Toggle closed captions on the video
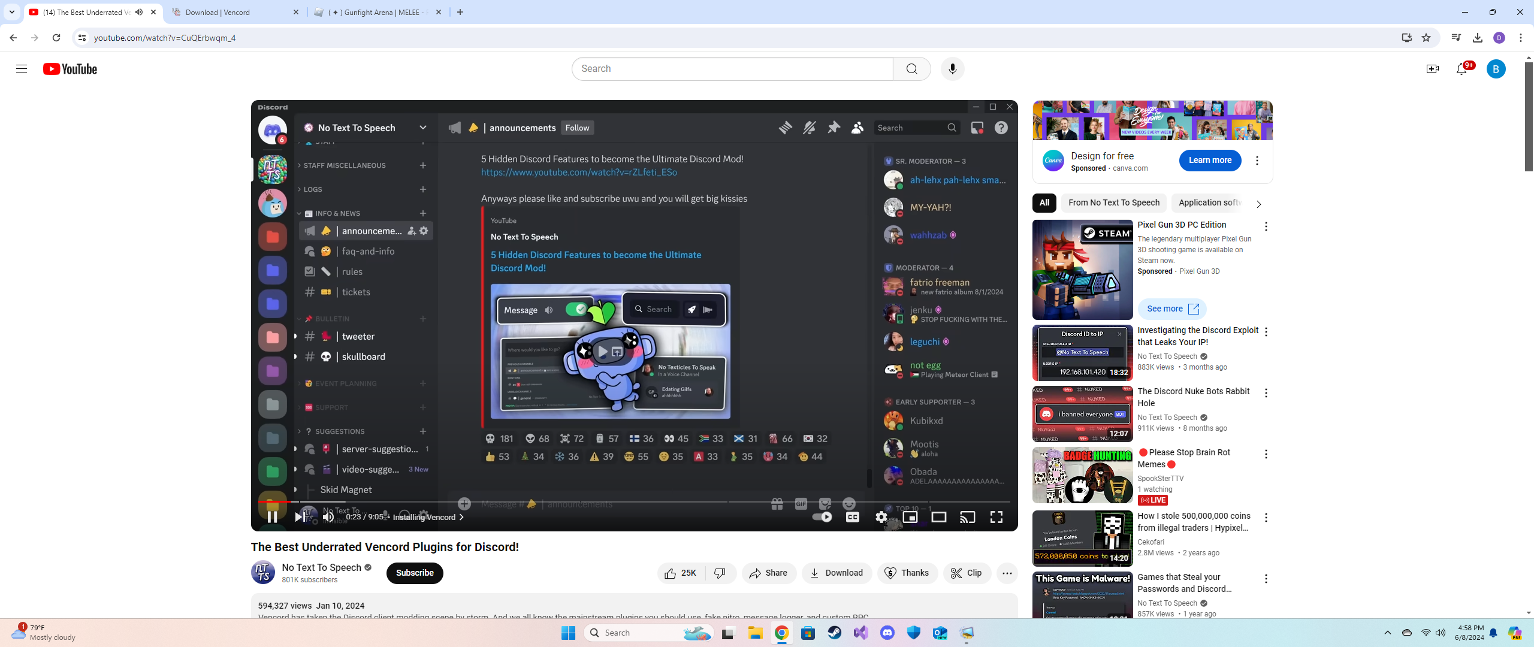This screenshot has height=647, width=1534. 852,516
